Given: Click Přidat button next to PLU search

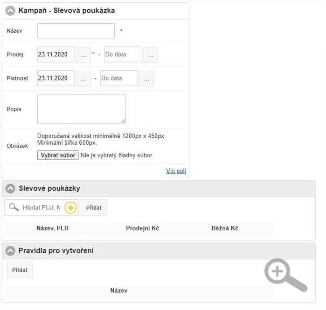Looking at the screenshot, I should tap(94, 208).
